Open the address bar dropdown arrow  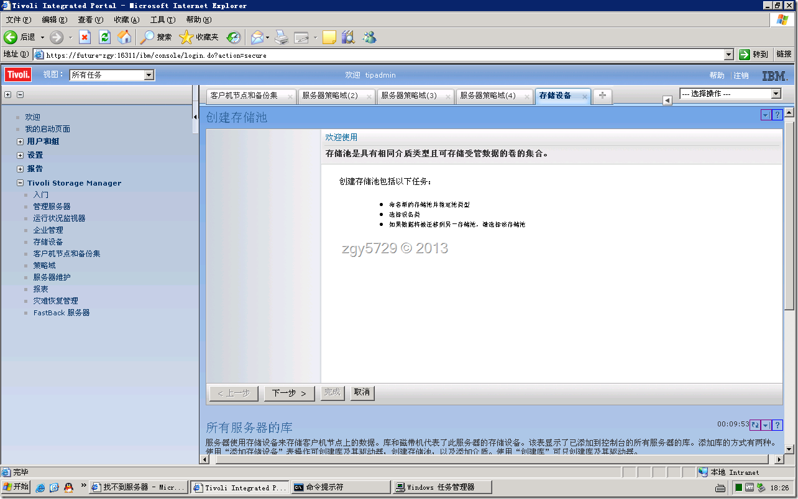point(729,55)
